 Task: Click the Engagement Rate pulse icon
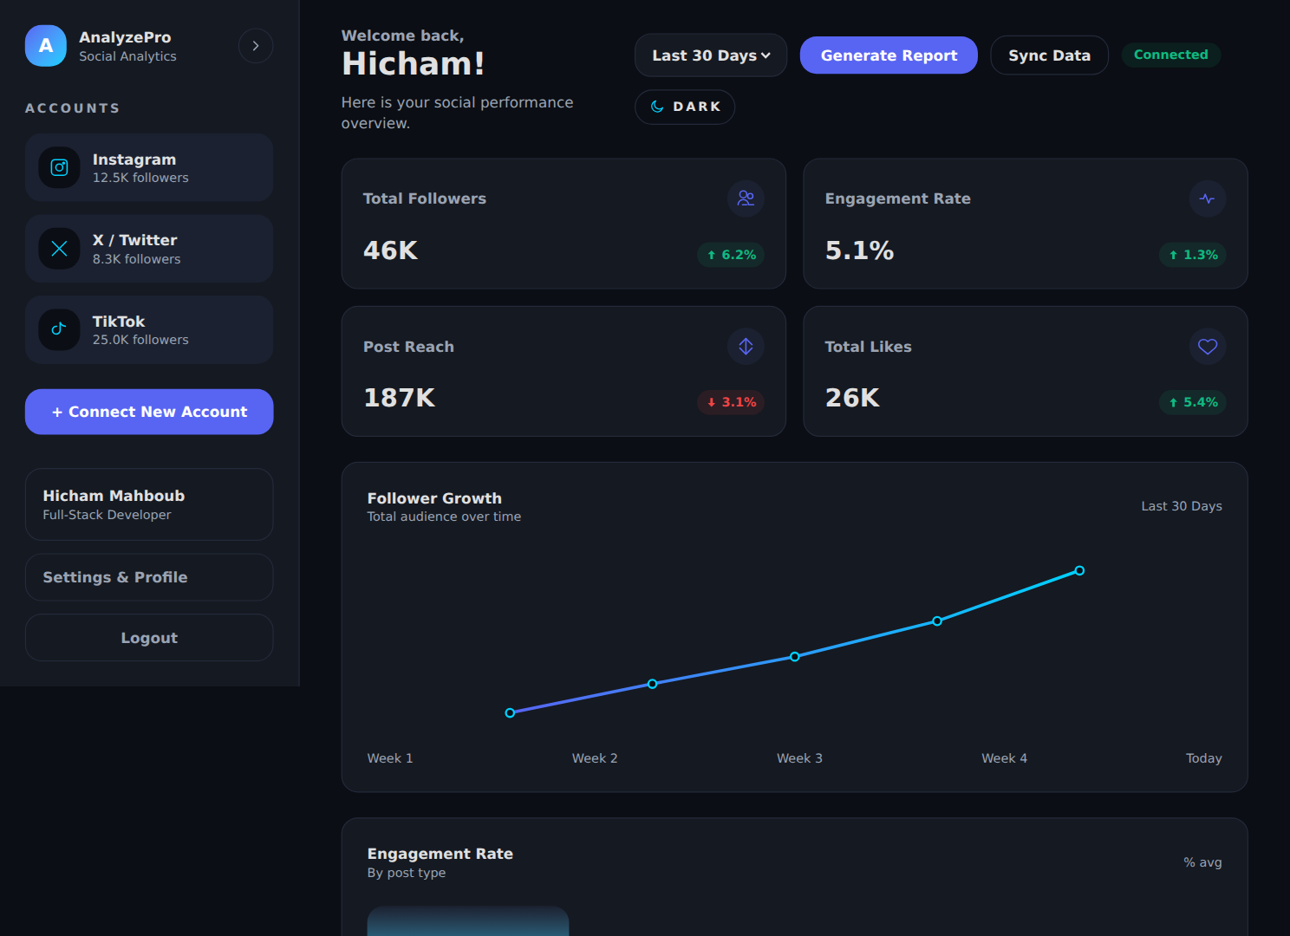tap(1207, 198)
